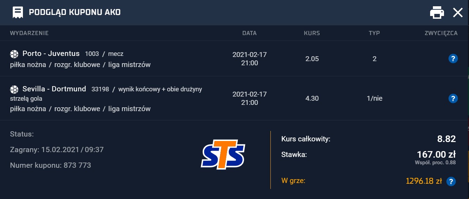The image size is (469, 199).
Task: Open the help icon for Porto - Juventus
Action: coord(453,59)
